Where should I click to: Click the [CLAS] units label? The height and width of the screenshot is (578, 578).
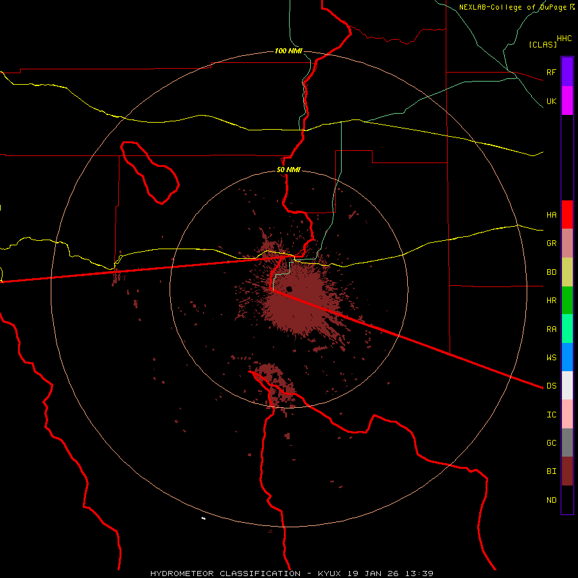pos(543,44)
